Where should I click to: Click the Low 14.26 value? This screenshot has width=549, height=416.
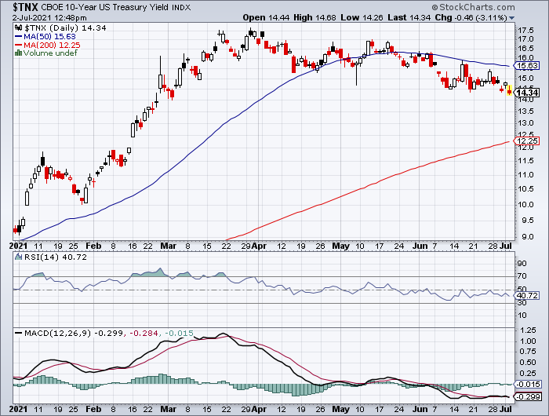click(362, 17)
